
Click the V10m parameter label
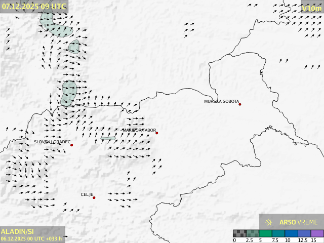(311, 8)
